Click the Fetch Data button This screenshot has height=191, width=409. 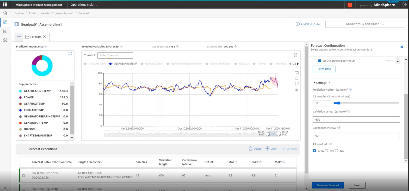[324, 69]
